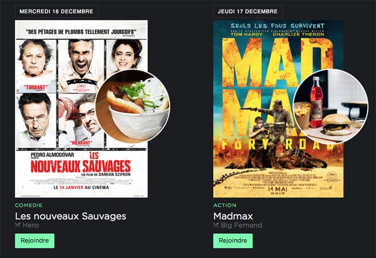This screenshot has width=376, height=258.
Task: Open the Madmax title link
Action: 233,216
